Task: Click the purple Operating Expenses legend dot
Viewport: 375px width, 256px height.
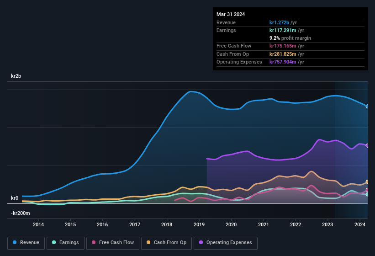Action: (200, 243)
